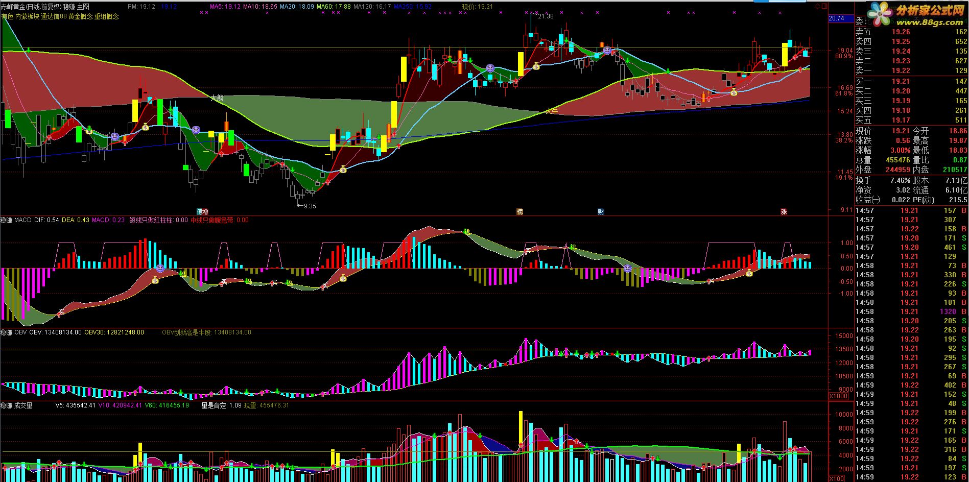Click the diamond icon at the chart's top-right
The width and height of the screenshot is (969, 482).
tap(817, 7)
